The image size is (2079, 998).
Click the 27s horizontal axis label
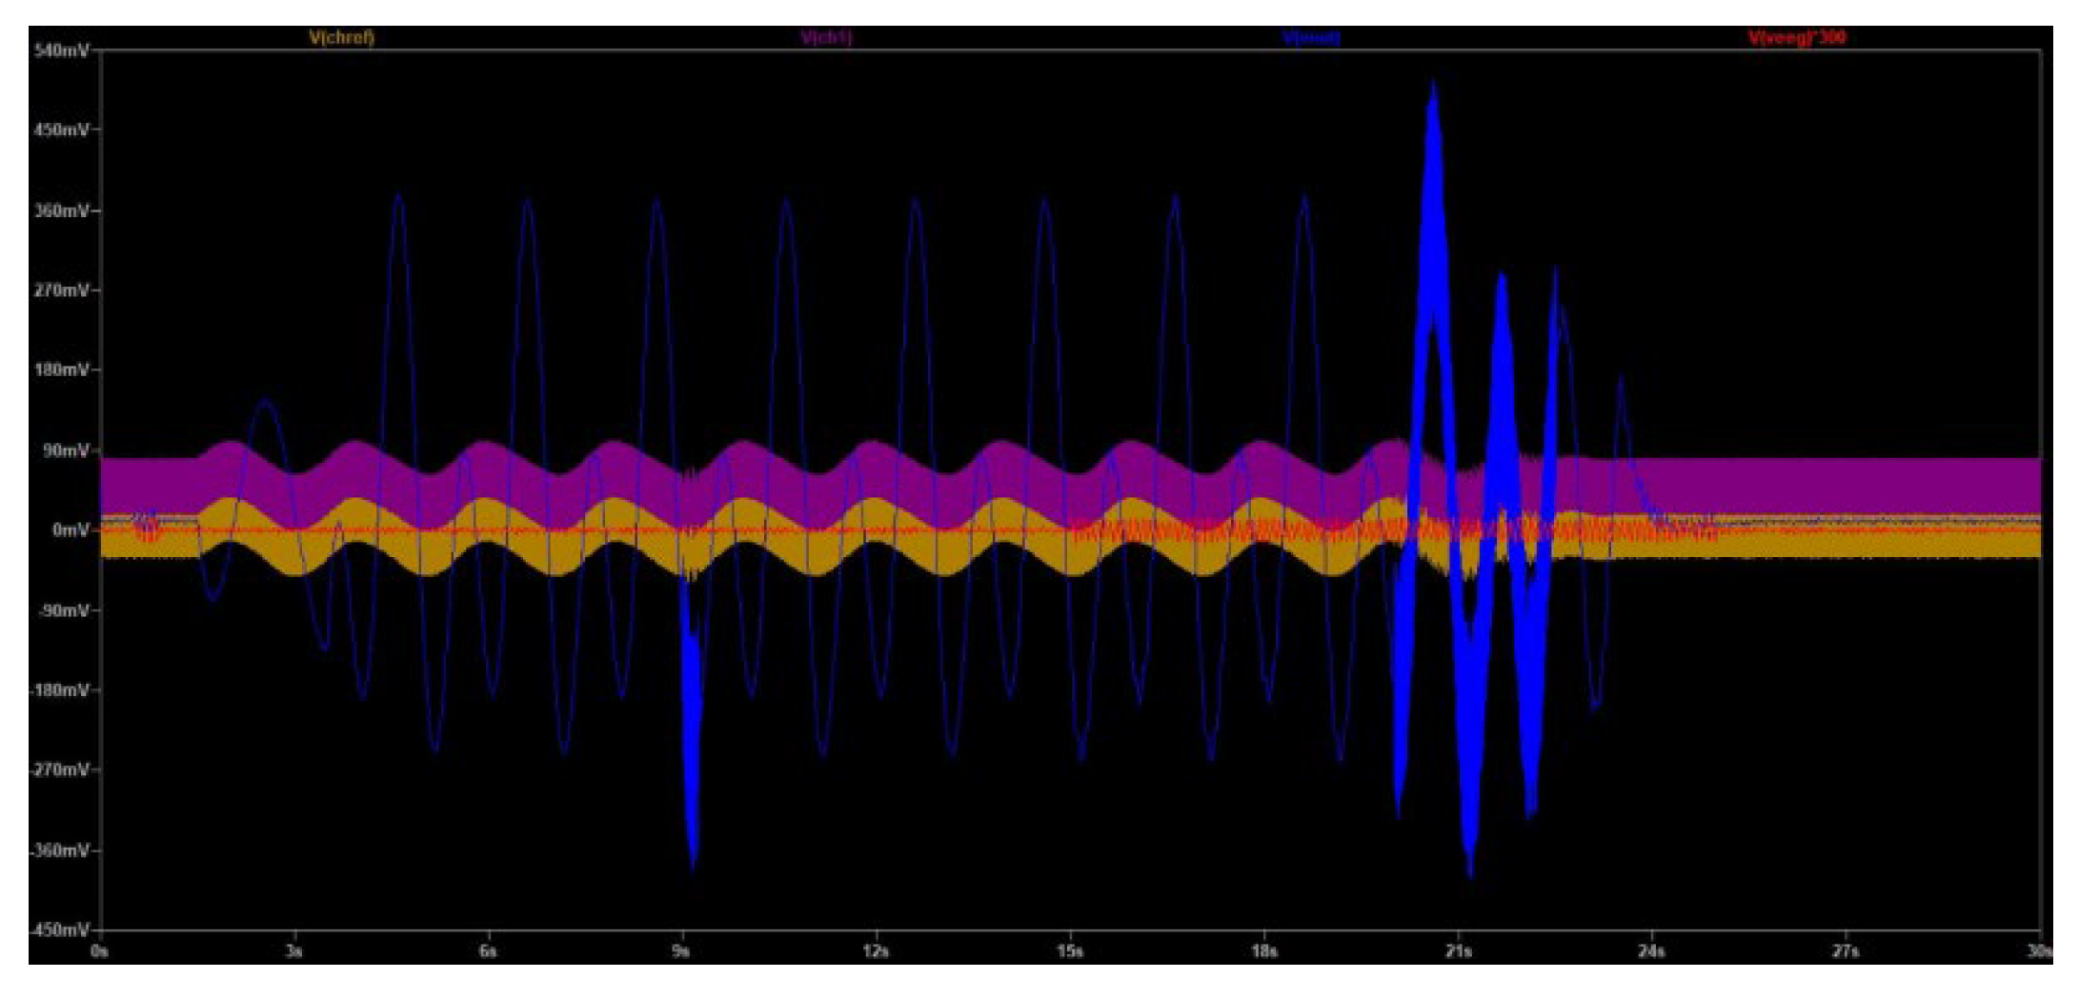1846,951
